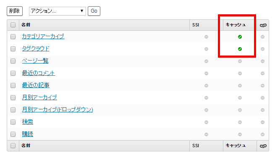Check the select-all box in the header
This screenshot has height=154, width=275.
click(13, 25)
